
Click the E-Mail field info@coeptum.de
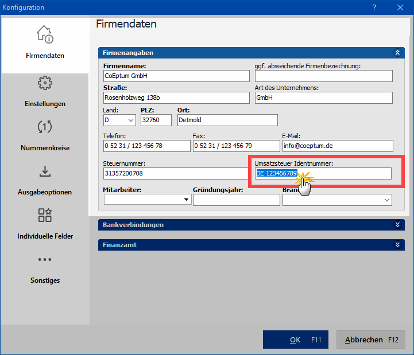click(338, 146)
